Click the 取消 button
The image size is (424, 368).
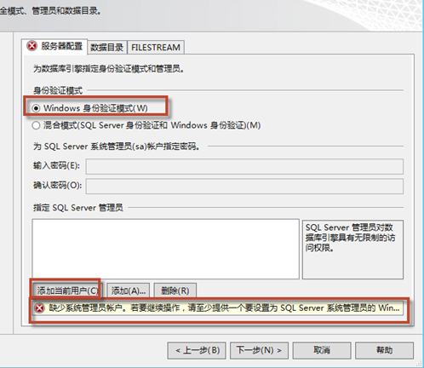(x=322, y=350)
